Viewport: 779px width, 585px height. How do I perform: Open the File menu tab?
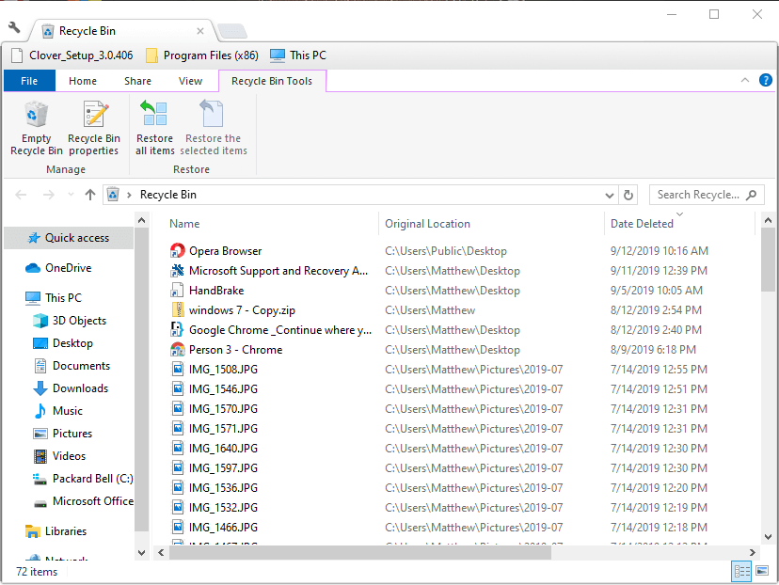tap(28, 81)
